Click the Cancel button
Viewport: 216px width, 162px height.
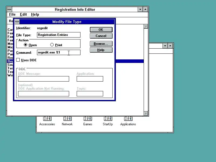[101, 36]
